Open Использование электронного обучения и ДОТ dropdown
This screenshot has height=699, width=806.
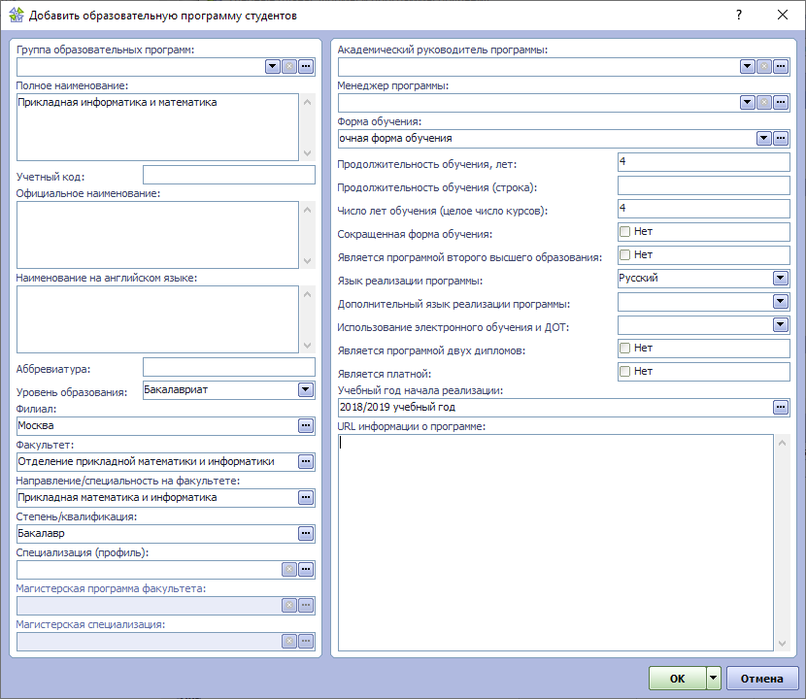pyautogui.click(x=781, y=324)
